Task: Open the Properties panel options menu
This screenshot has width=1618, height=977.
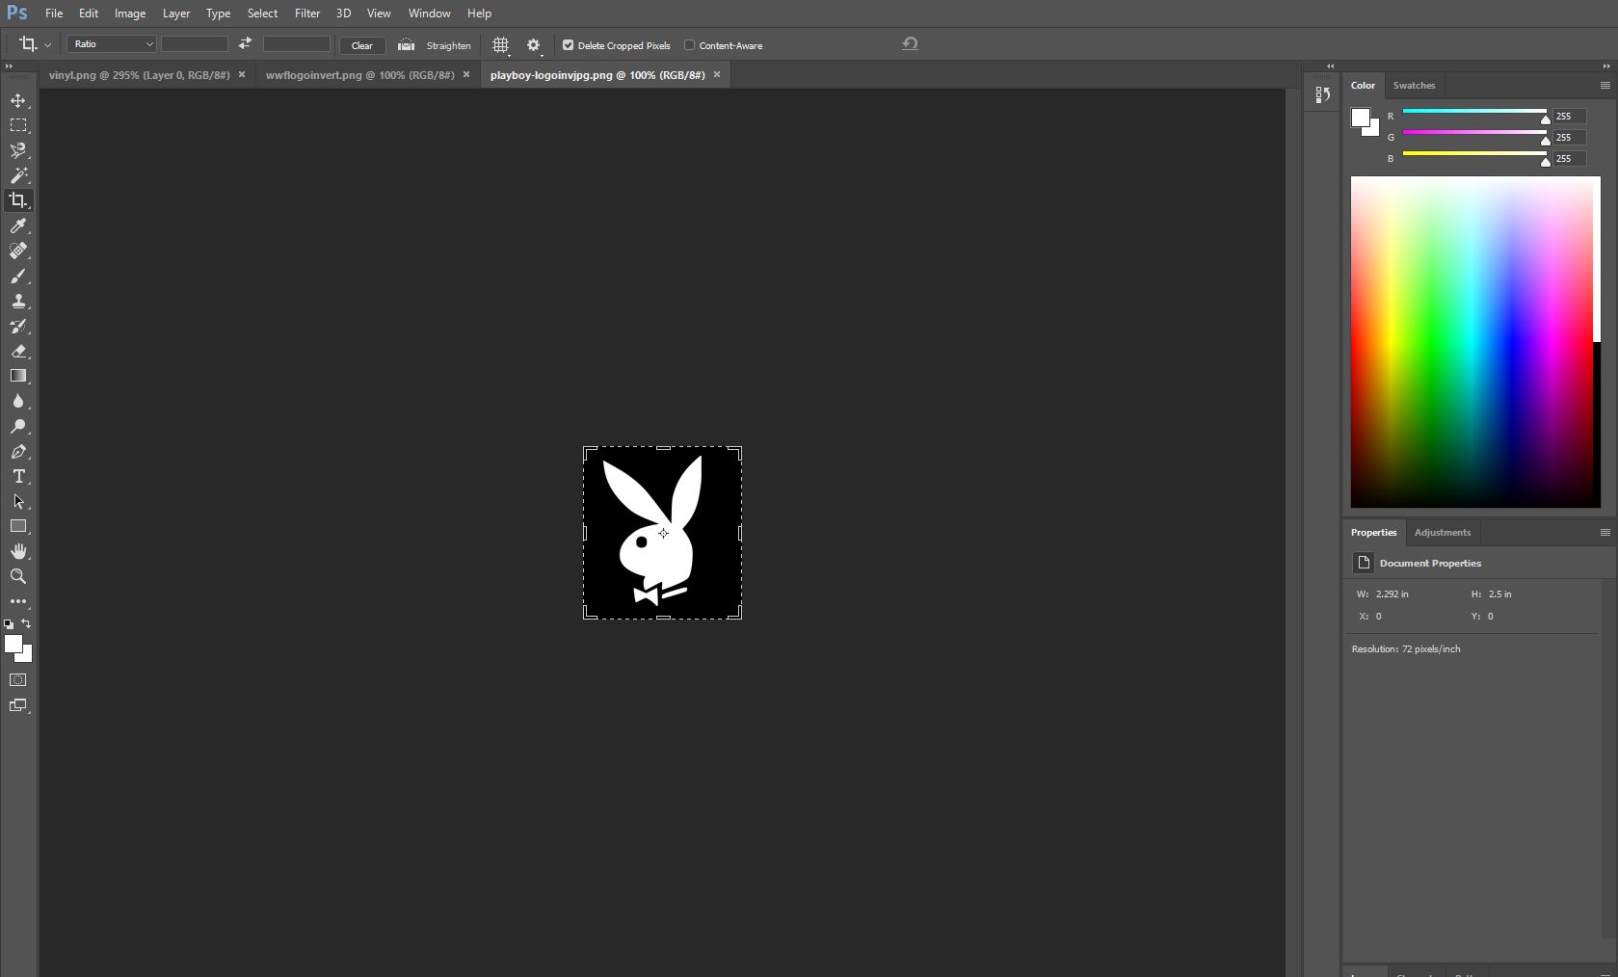Action: click(1605, 532)
